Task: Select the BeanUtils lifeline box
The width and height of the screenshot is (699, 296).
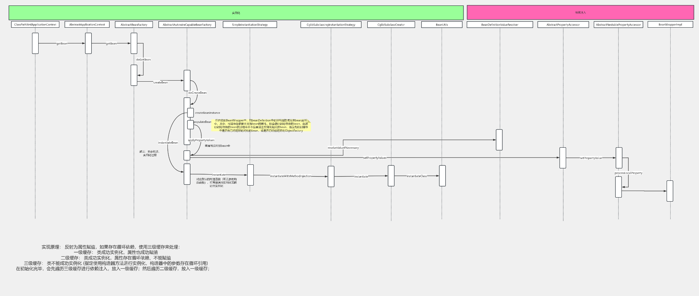Action: (x=442, y=25)
